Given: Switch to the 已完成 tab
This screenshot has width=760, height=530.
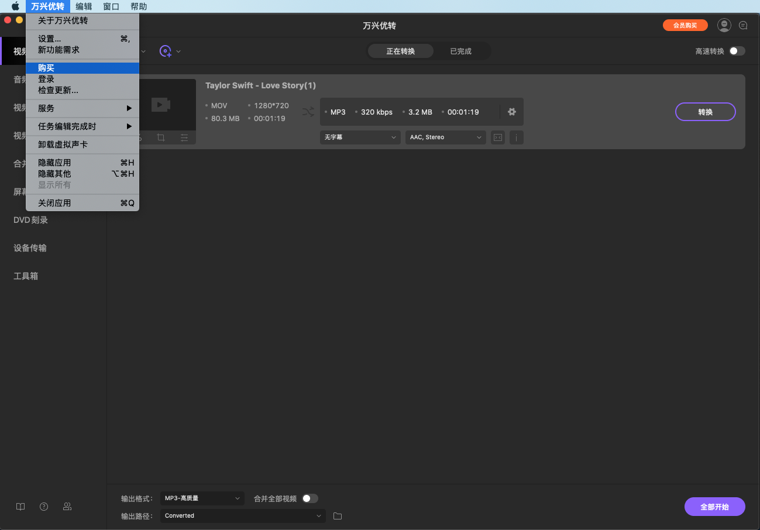Looking at the screenshot, I should pos(460,51).
